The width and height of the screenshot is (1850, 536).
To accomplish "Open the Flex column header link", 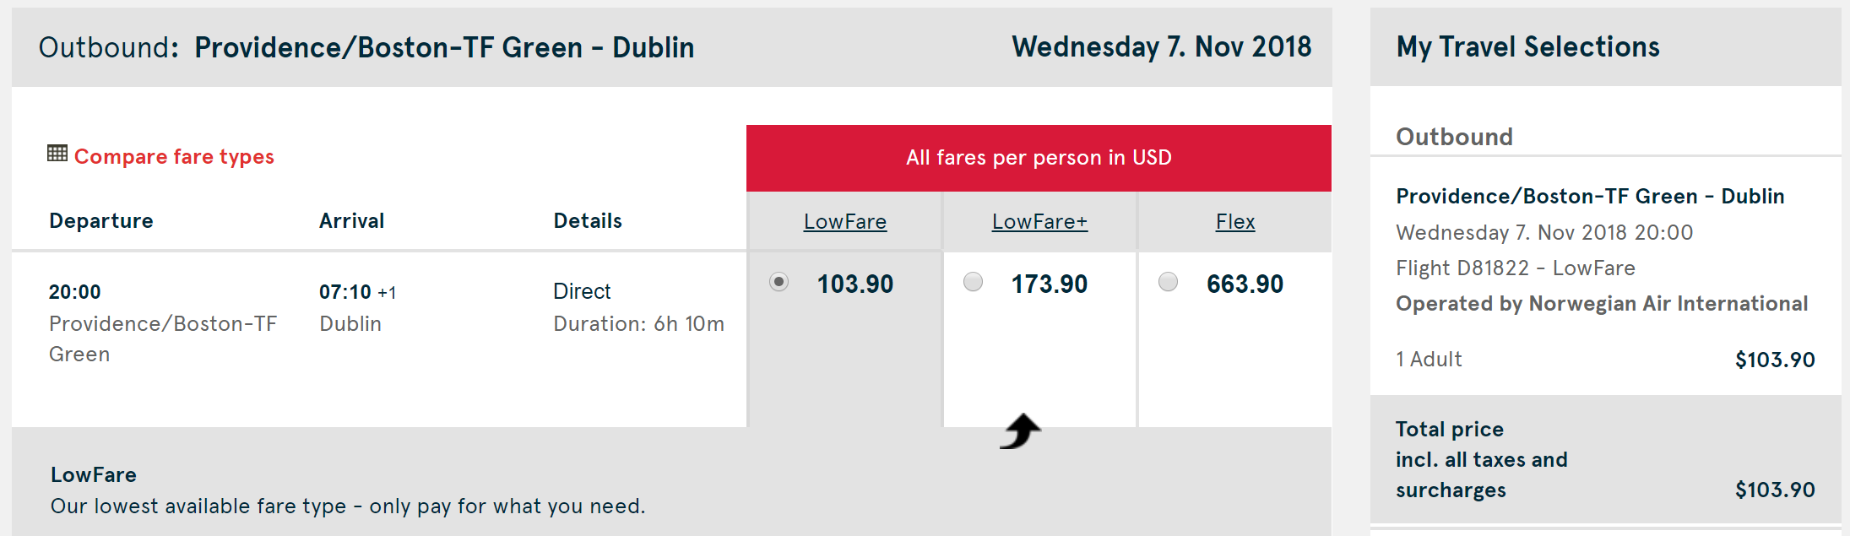I will point(1235,222).
